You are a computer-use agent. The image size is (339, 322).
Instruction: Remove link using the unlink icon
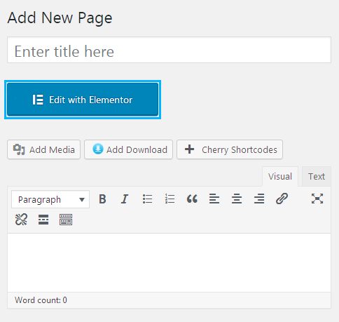tap(21, 220)
